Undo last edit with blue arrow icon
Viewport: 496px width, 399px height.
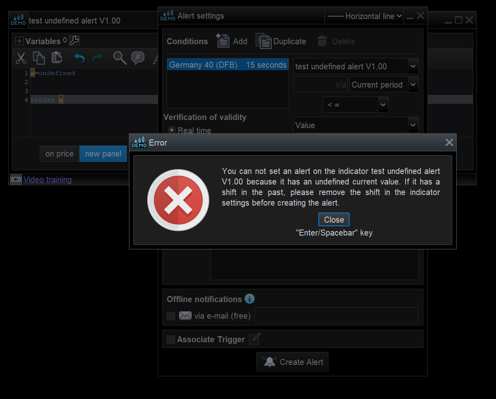pyautogui.click(x=79, y=58)
